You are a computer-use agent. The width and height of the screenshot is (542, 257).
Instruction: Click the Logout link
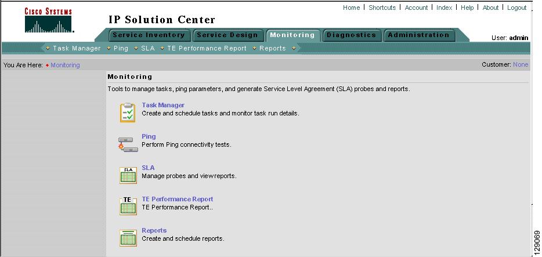pos(517,8)
